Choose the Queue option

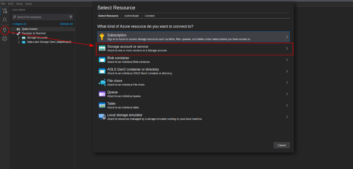point(193,94)
